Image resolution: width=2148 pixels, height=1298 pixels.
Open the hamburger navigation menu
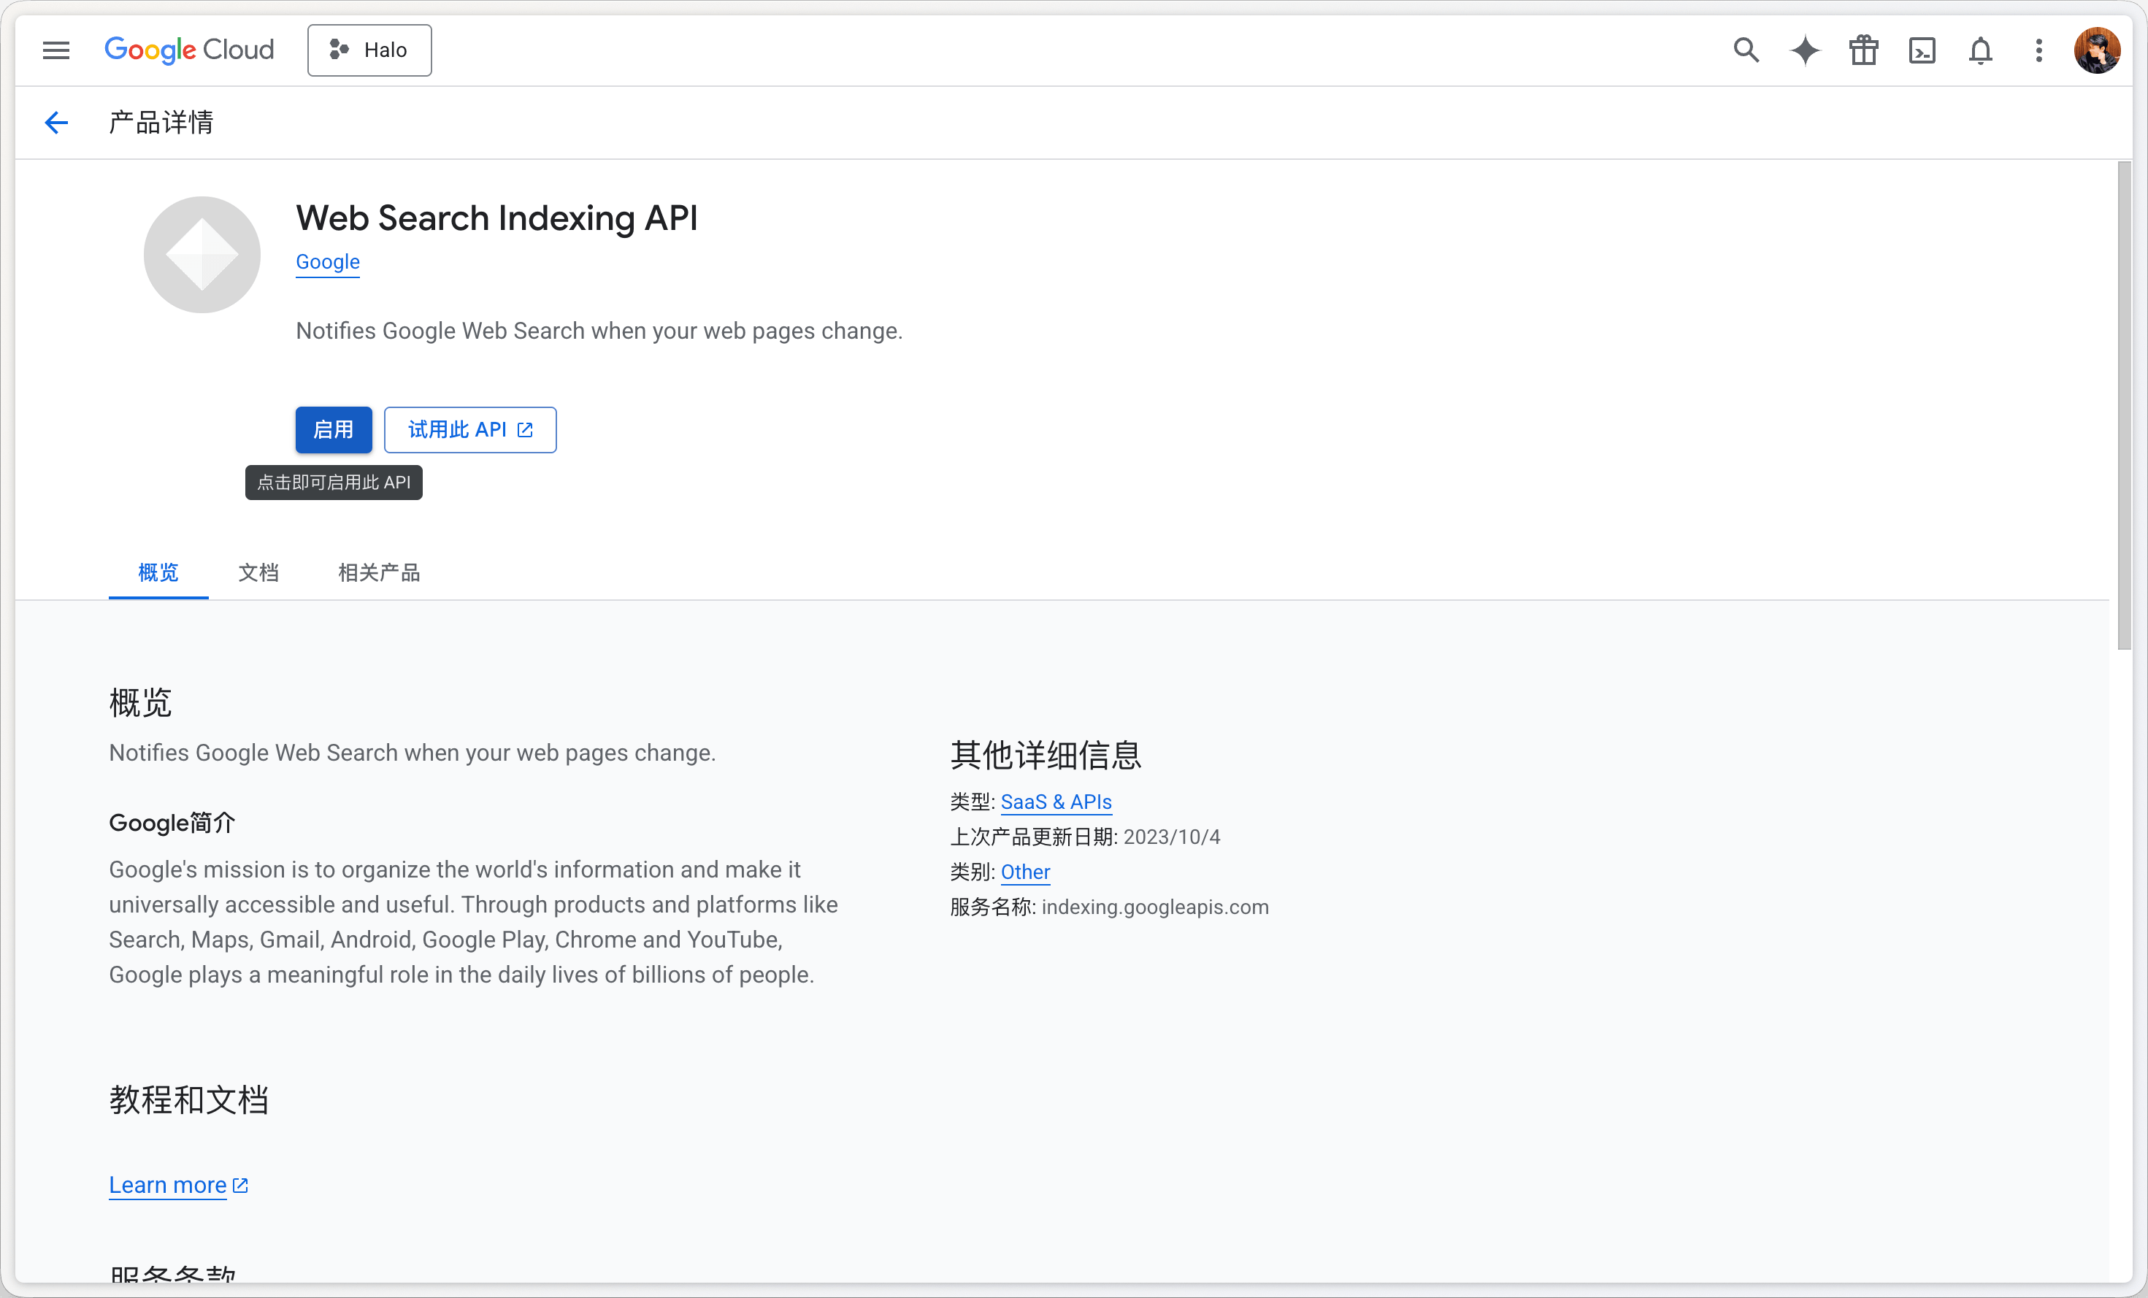(x=55, y=50)
